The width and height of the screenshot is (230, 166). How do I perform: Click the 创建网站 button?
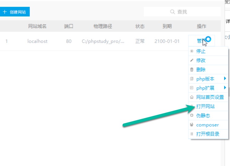point(15,11)
